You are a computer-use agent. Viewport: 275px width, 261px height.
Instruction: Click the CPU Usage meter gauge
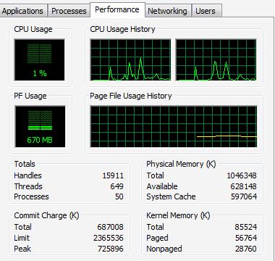(x=40, y=59)
